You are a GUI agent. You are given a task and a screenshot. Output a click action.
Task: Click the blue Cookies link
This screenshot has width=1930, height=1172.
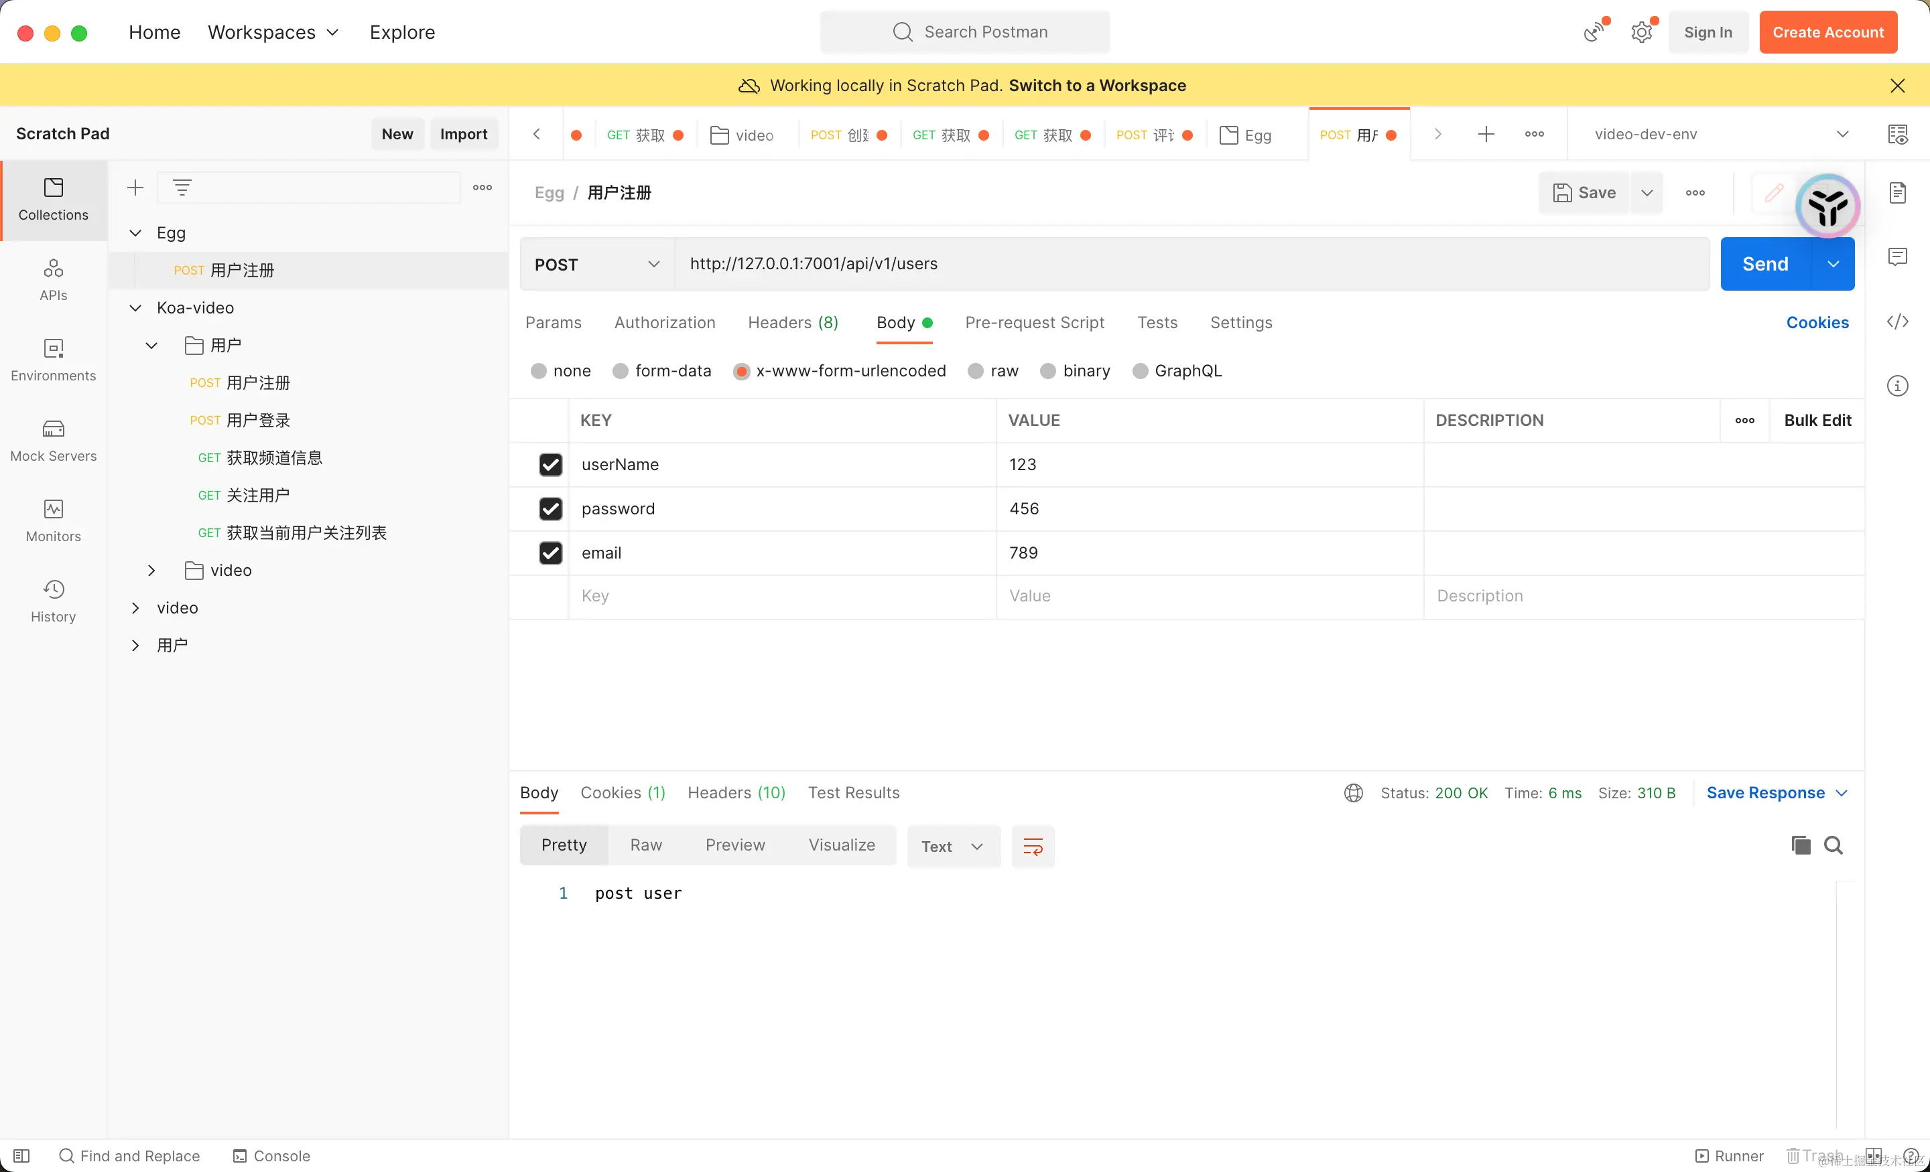click(1817, 323)
